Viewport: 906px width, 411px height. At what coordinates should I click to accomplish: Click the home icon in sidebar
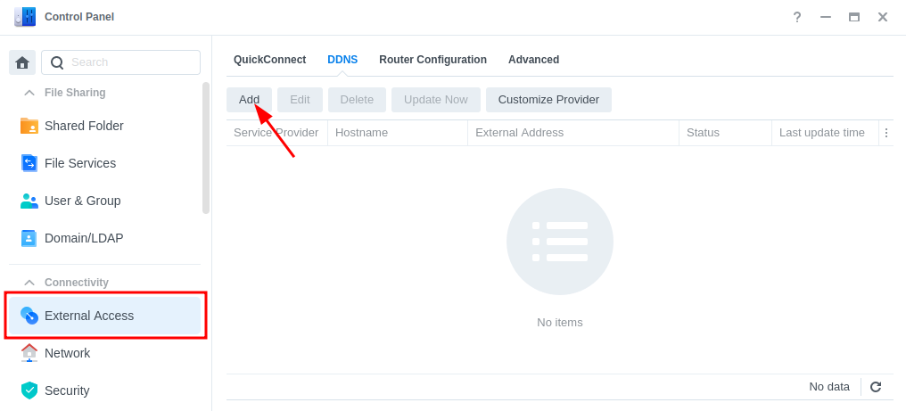point(22,62)
